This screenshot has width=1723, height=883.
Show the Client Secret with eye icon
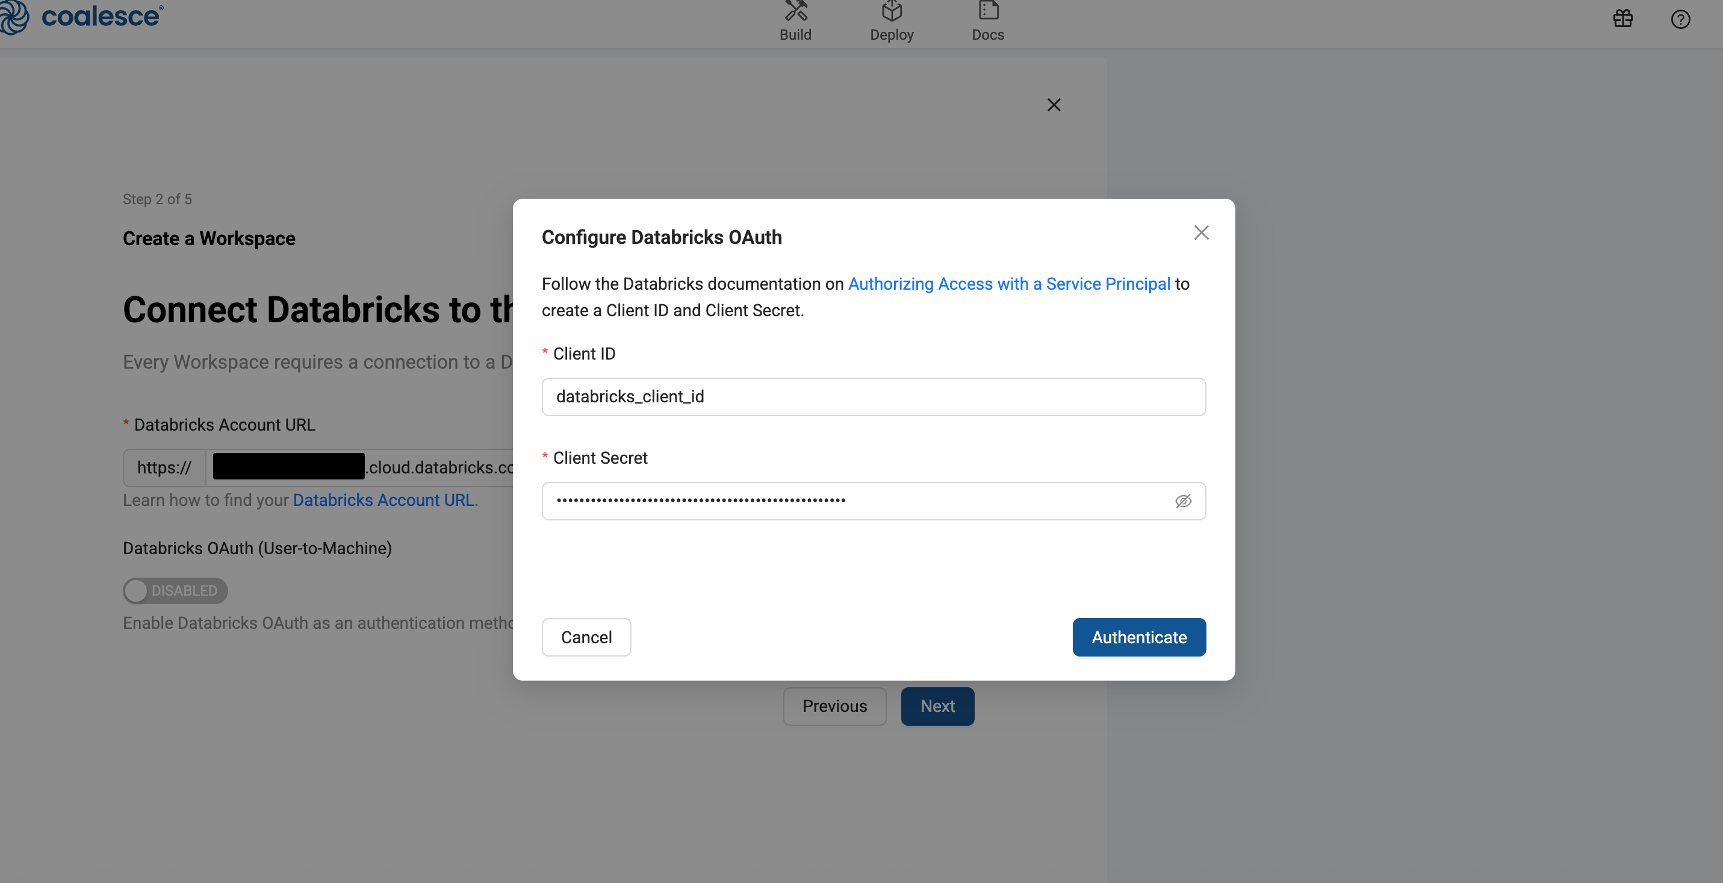(x=1183, y=501)
